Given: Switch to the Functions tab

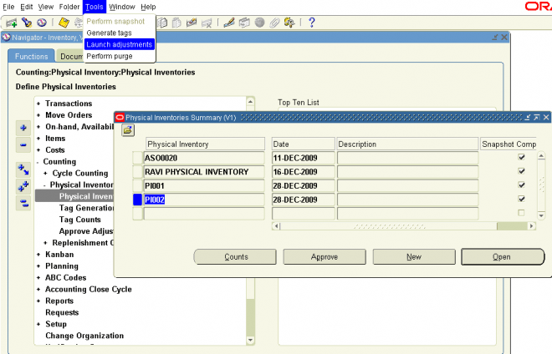Looking at the screenshot, I should pyautogui.click(x=31, y=56).
